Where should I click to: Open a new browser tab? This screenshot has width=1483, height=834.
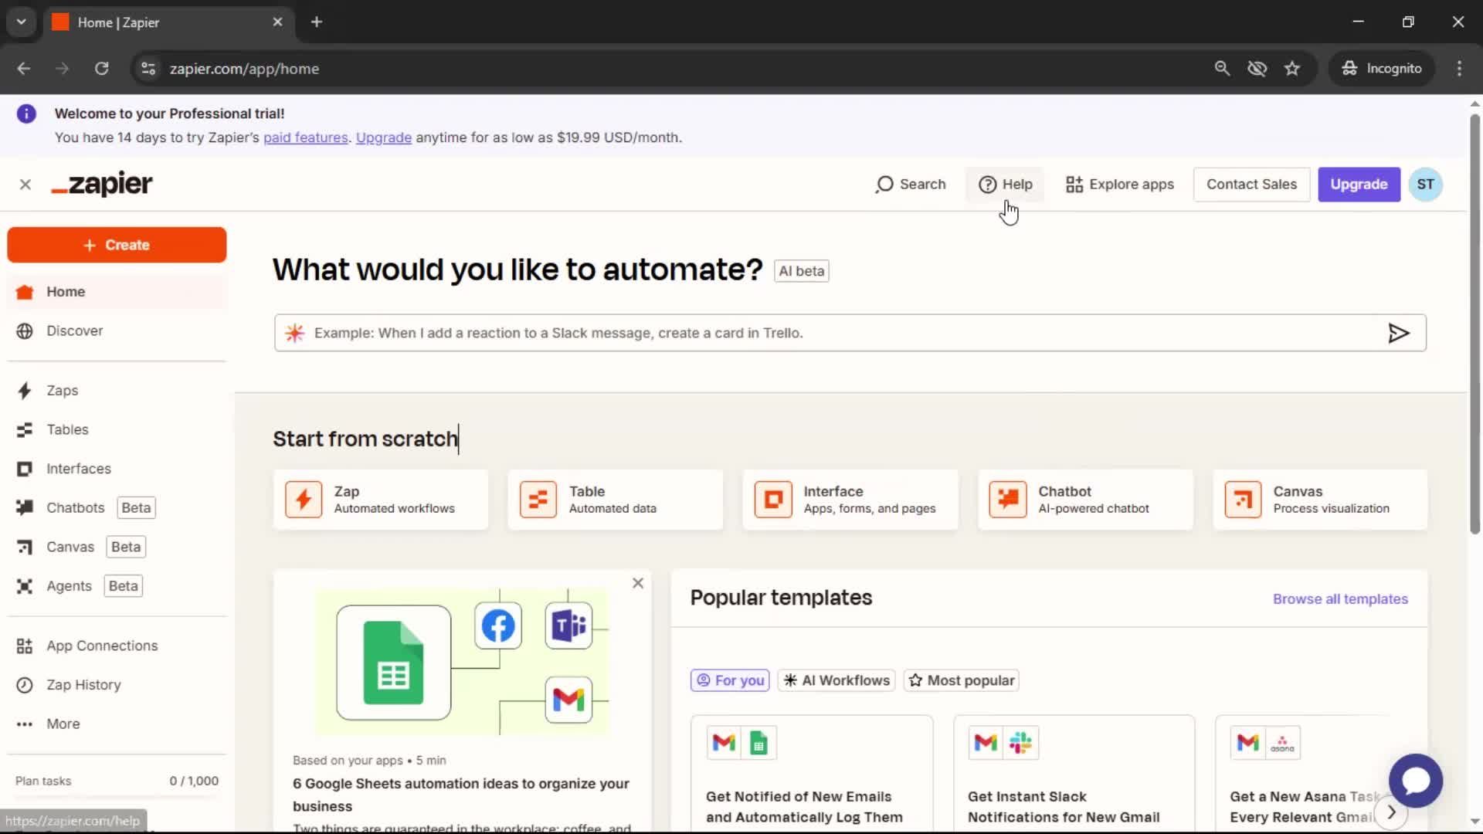pyautogui.click(x=317, y=22)
